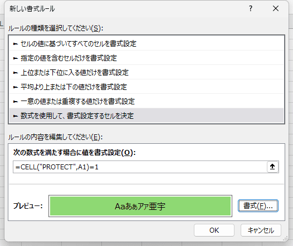The width and height of the screenshot is (293, 246).
Task: Click the green Aaあぁアァ亜宇 preview swatch
Action: tap(140, 206)
